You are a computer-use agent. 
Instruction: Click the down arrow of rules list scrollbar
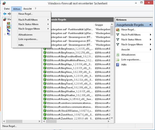pos(112,118)
